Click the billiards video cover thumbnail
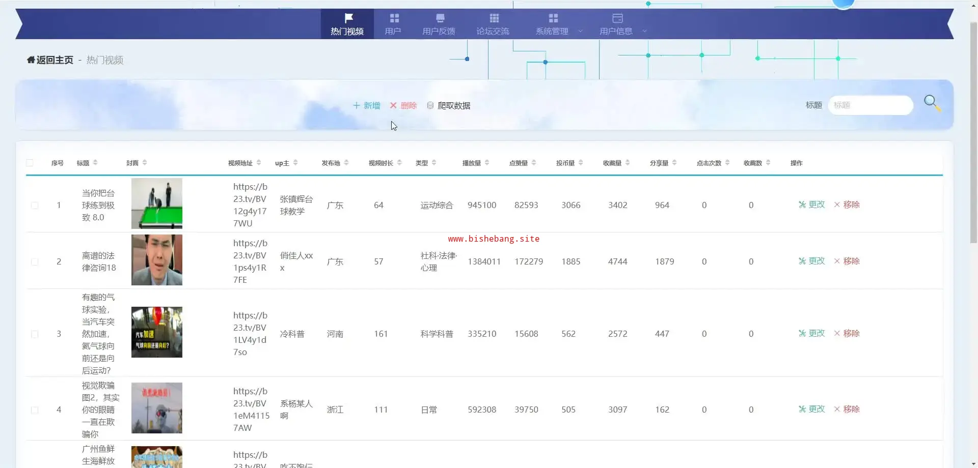The height and width of the screenshot is (468, 978). click(x=157, y=203)
